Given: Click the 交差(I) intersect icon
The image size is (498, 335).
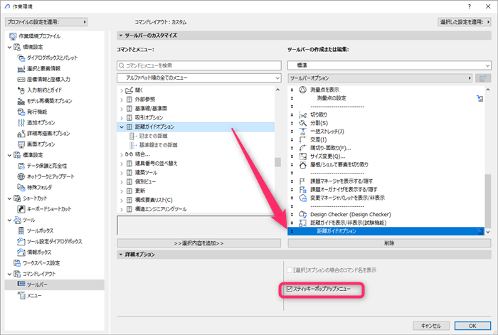Looking at the screenshot, I should coord(303,139).
